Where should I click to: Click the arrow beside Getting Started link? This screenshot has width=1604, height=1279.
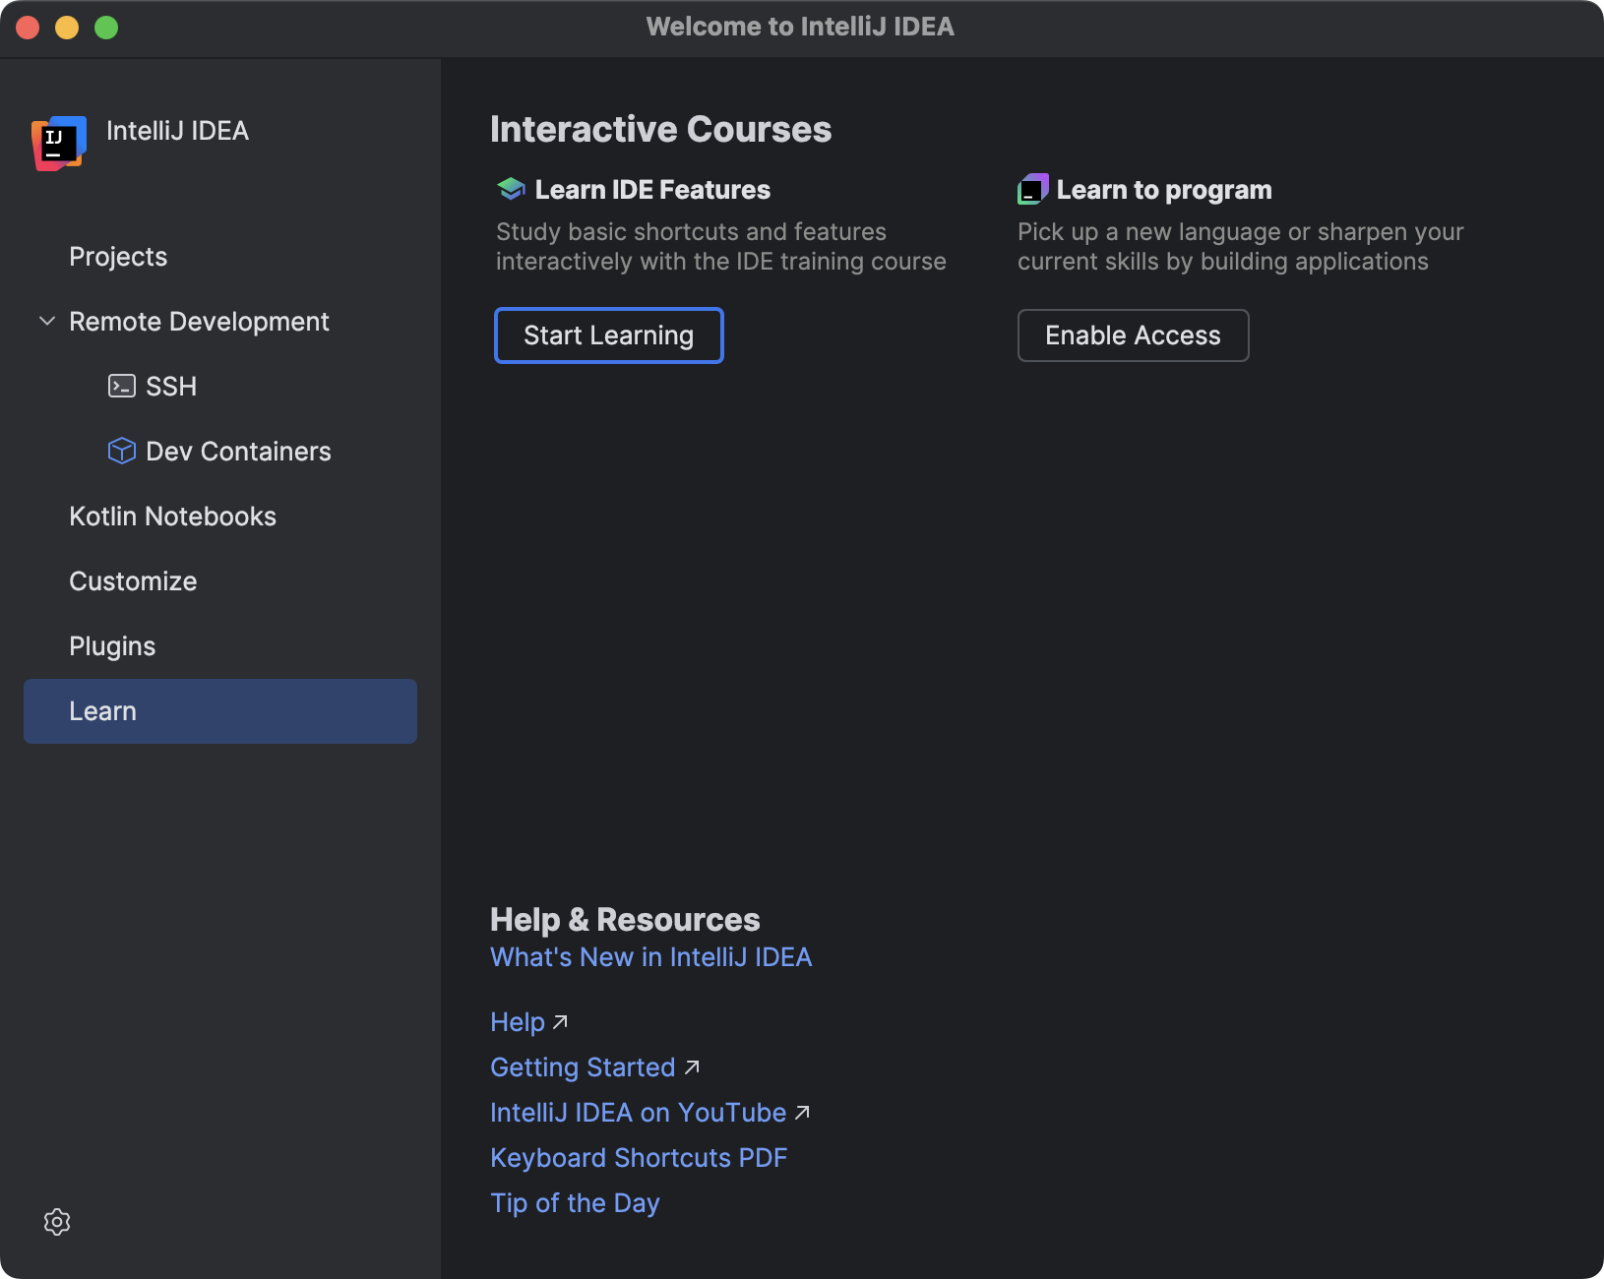692,1067
